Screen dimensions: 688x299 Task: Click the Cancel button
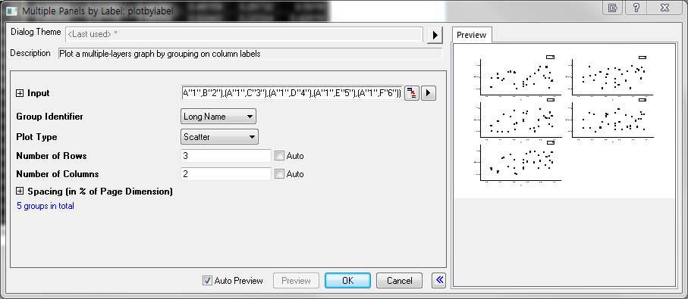(x=399, y=281)
